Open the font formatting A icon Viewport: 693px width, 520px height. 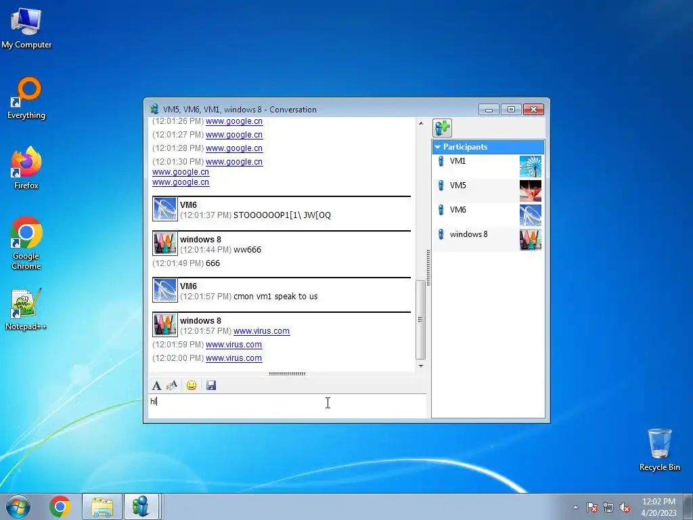156,385
